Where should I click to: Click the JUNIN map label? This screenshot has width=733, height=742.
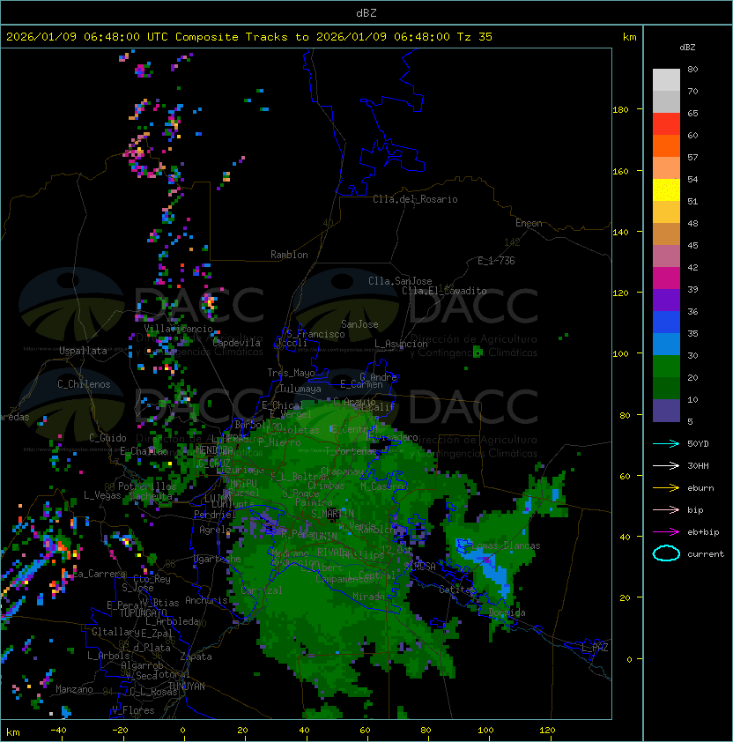(323, 536)
